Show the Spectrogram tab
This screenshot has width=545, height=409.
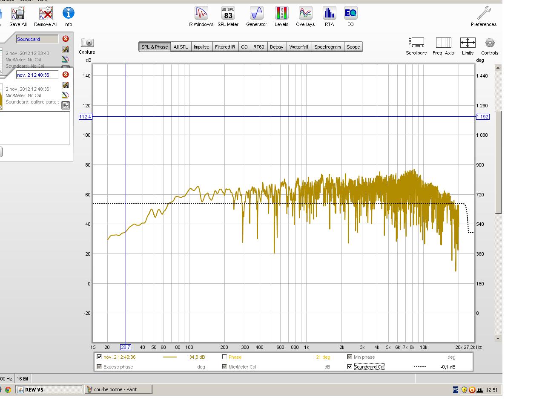point(327,47)
